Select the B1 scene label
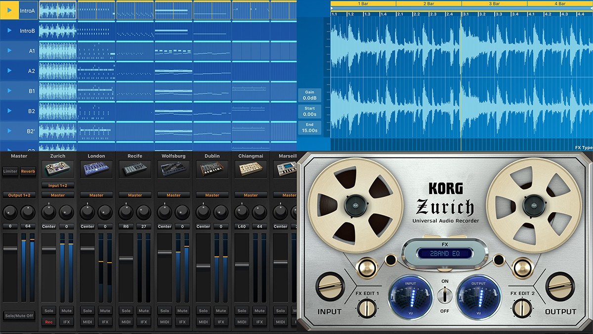This screenshot has width=593, height=334. point(32,91)
